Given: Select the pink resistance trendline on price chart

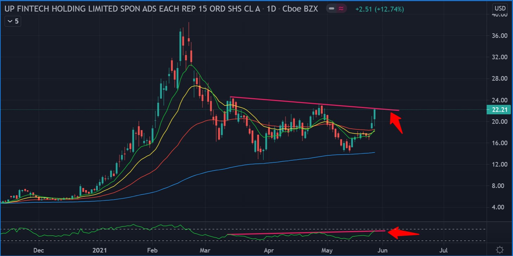Looking at the screenshot, I should tap(314, 104).
